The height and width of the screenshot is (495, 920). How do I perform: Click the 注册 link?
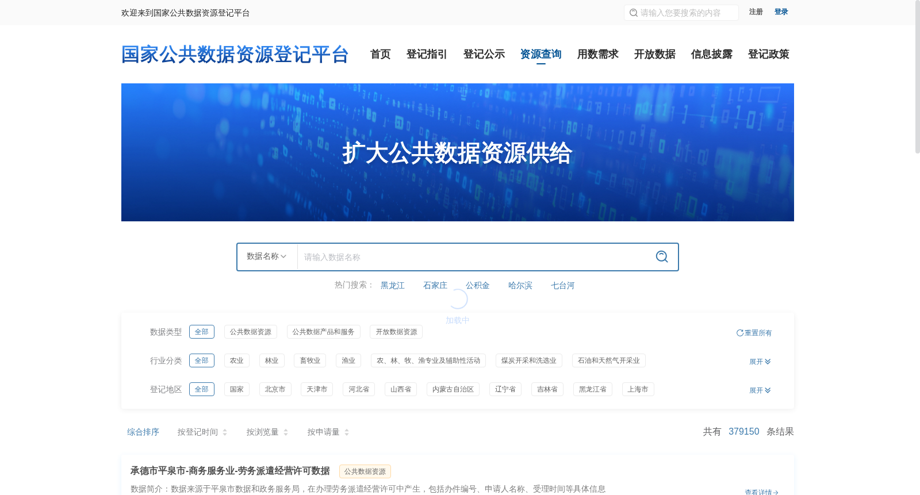pyautogui.click(x=756, y=12)
